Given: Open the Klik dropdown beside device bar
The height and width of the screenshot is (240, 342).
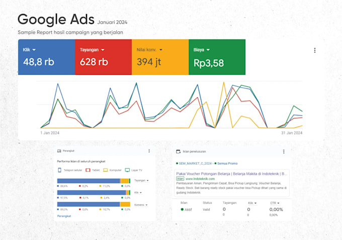Looking at the screenshot, I should [x=138, y=192].
